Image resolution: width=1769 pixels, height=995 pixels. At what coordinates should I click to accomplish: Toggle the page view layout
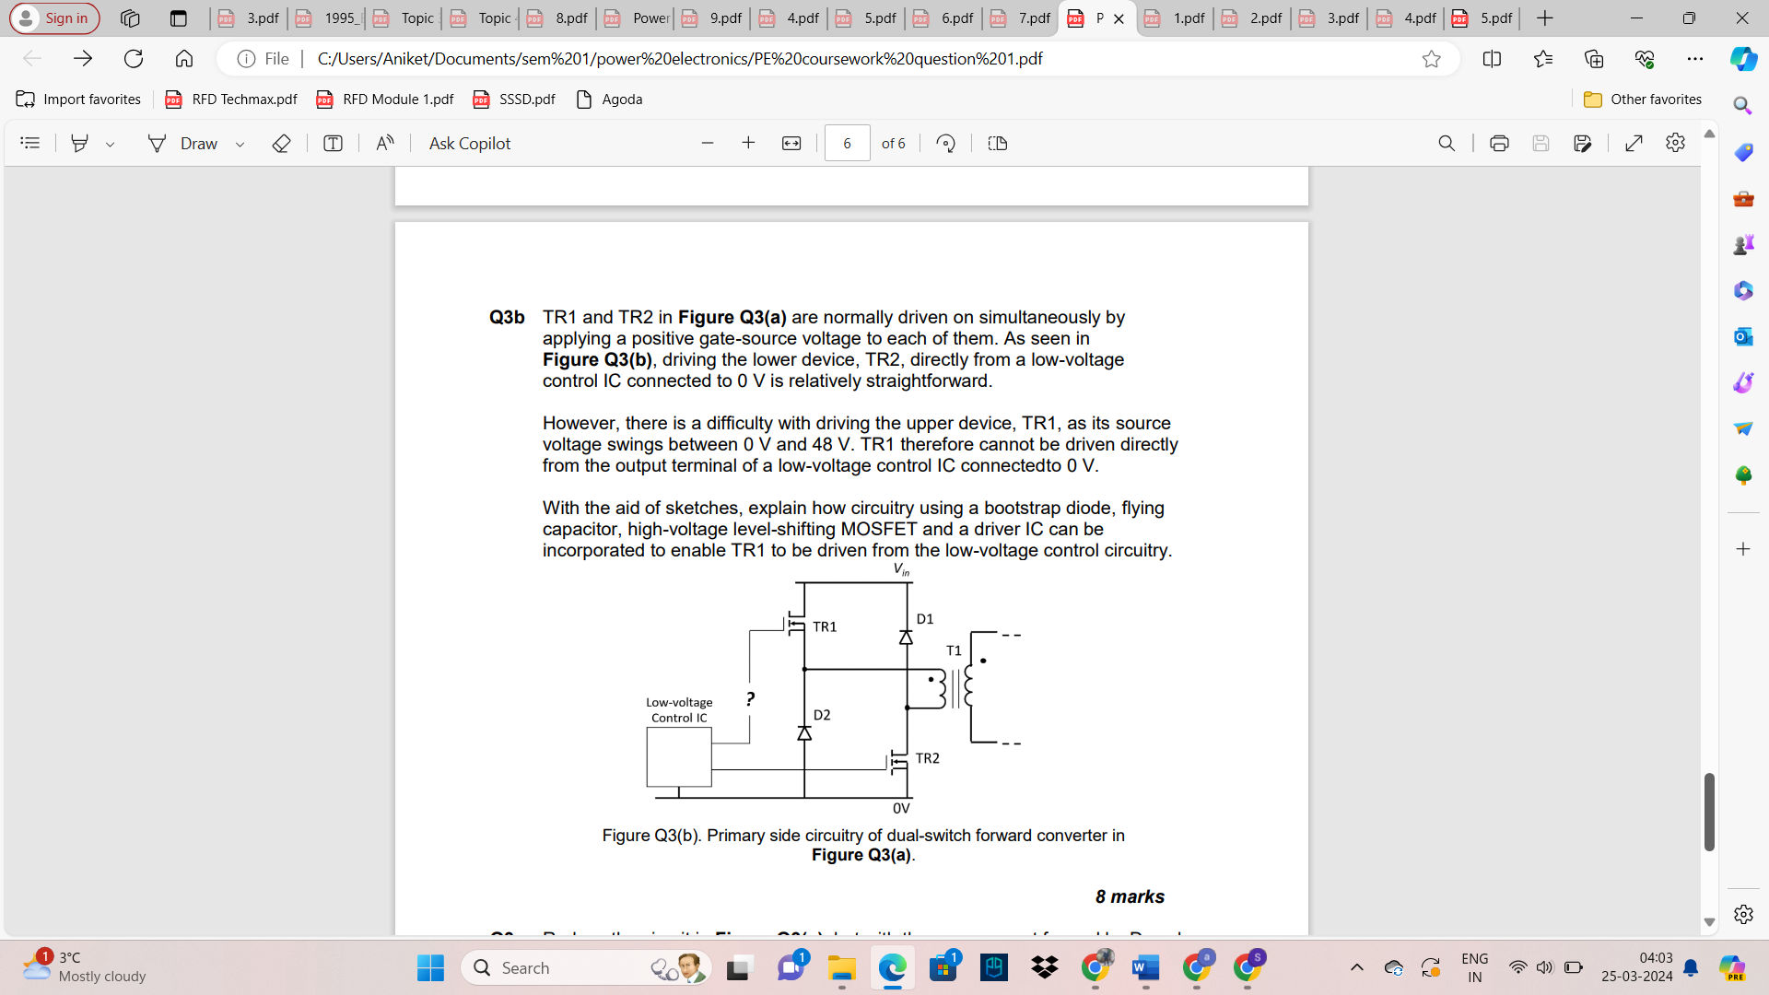[x=996, y=143]
